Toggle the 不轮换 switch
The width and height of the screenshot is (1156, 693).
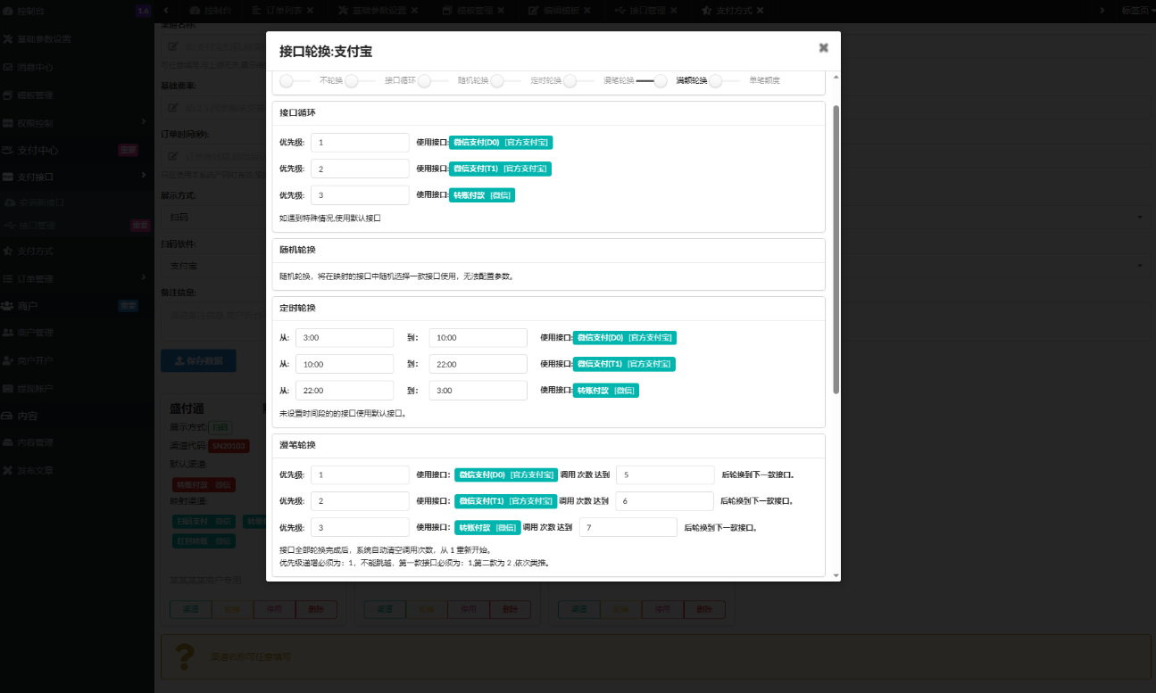tap(295, 80)
